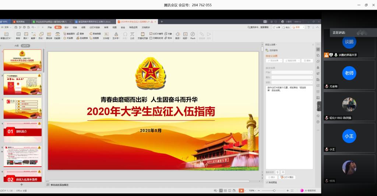Toggle the 自动预览 checkbox
The image size is (377, 196).
click(267, 182)
